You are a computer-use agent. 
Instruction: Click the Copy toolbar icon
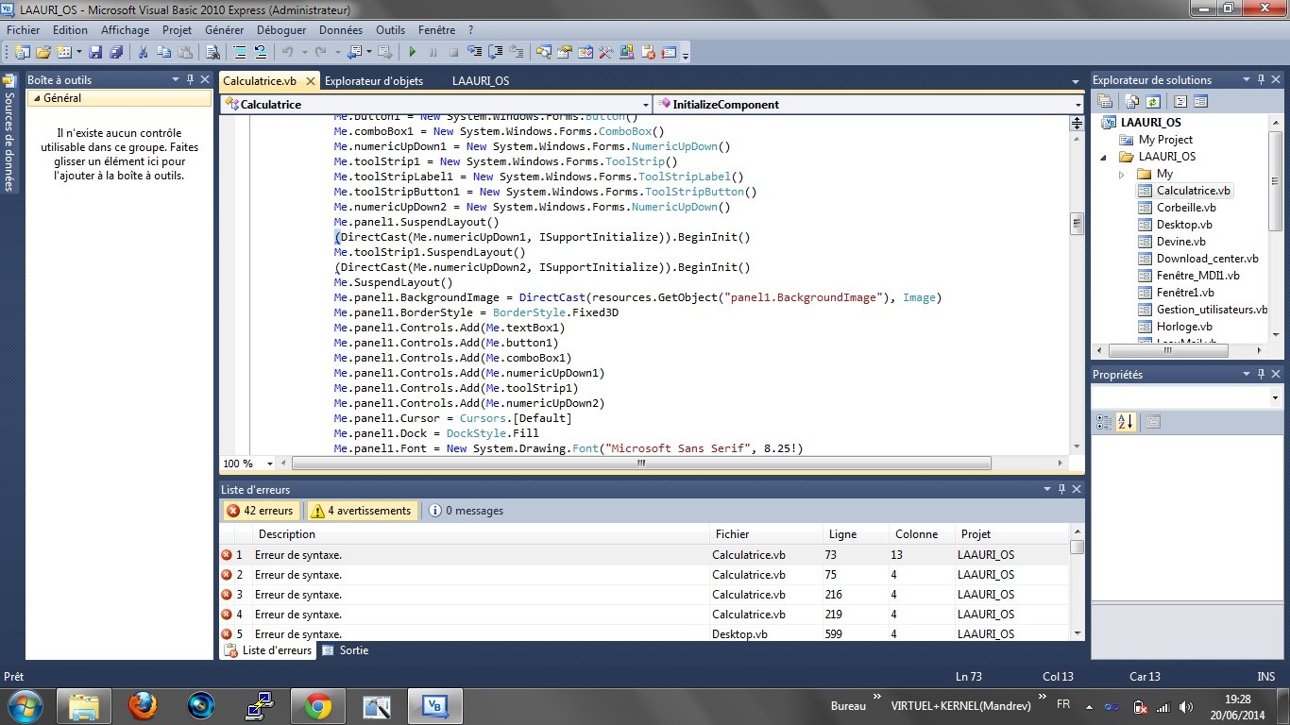(163, 52)
